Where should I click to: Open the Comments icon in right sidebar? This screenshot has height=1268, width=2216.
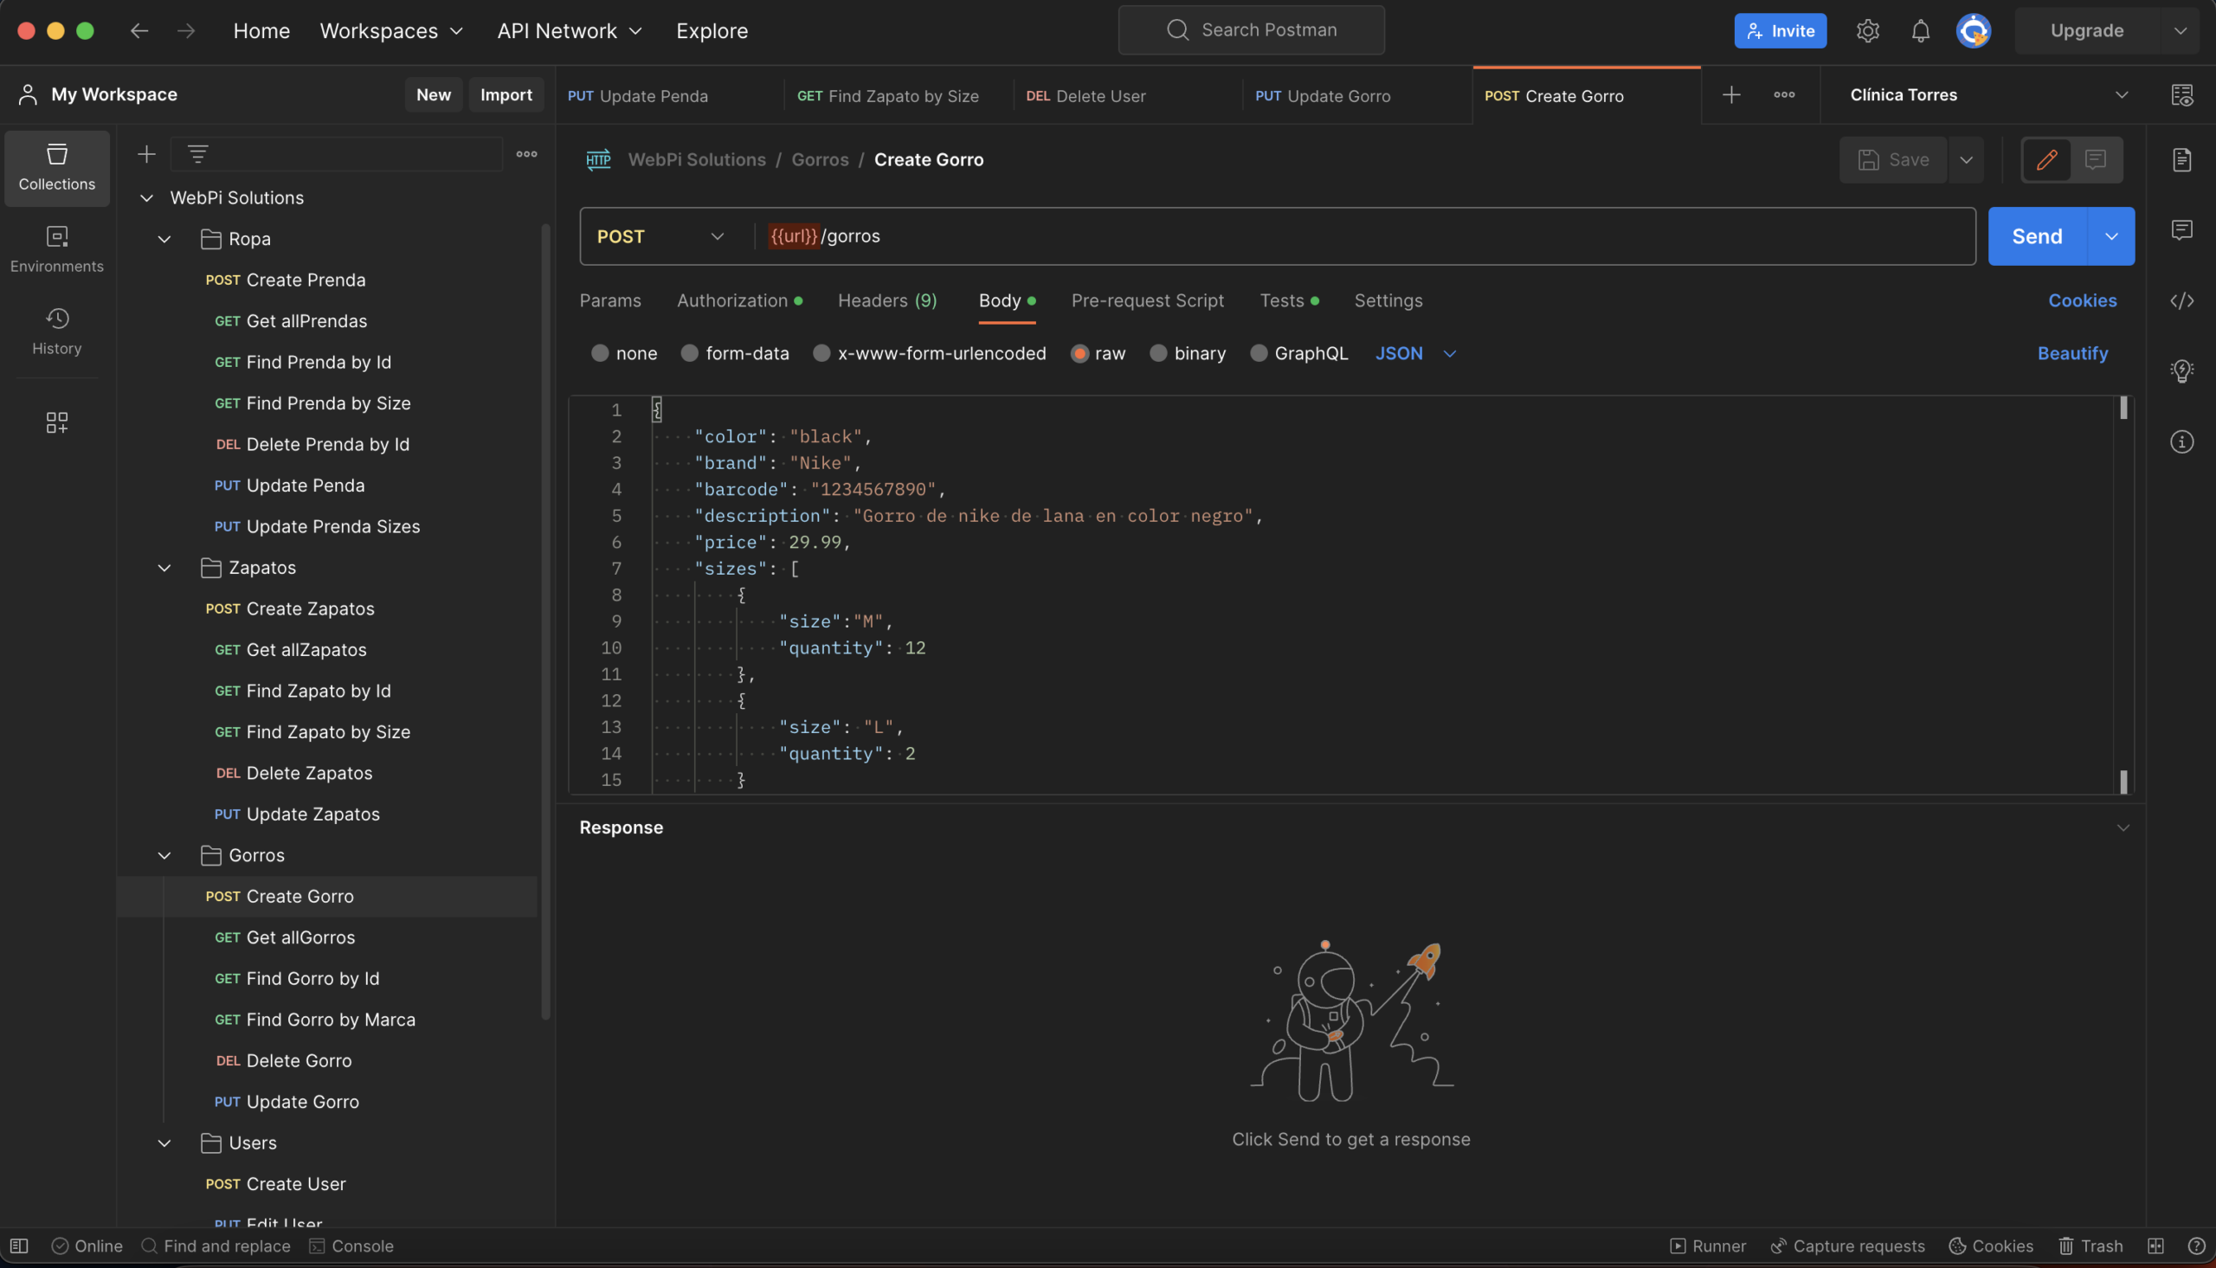tap(2181, 230)
